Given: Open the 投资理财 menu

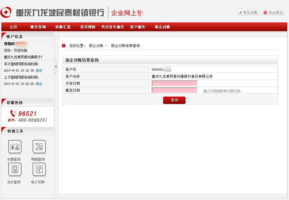Looking at the screenshot, I should (88, 27).
